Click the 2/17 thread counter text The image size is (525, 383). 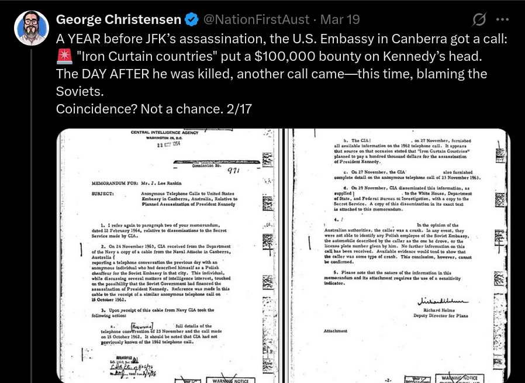[x=239, y=109]
